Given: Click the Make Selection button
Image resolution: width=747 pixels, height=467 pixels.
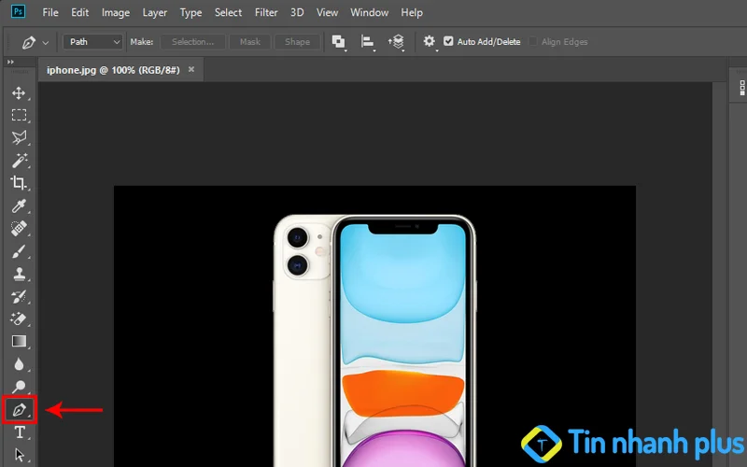Looking at the screenshot, I should coord(192,42).
